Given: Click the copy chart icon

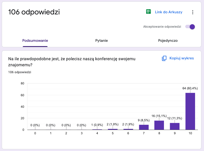Looking at the screenshot, I should tap(164, 58).
